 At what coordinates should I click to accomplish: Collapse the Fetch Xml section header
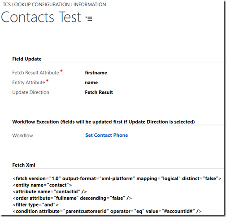tap(24, 165)
